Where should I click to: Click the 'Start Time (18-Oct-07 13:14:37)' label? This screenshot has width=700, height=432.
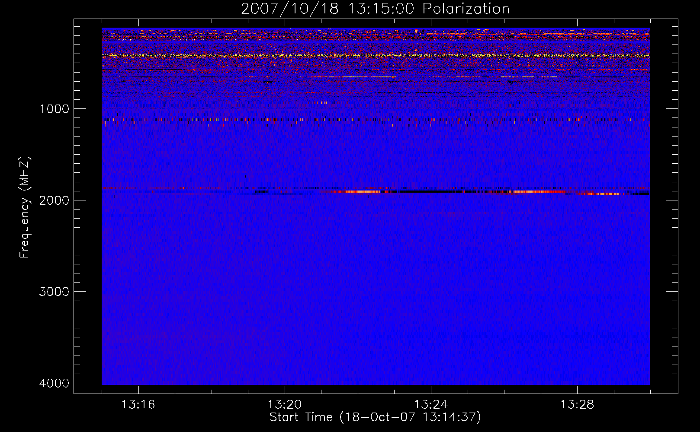pyautogui.click(x=375, y=417)
